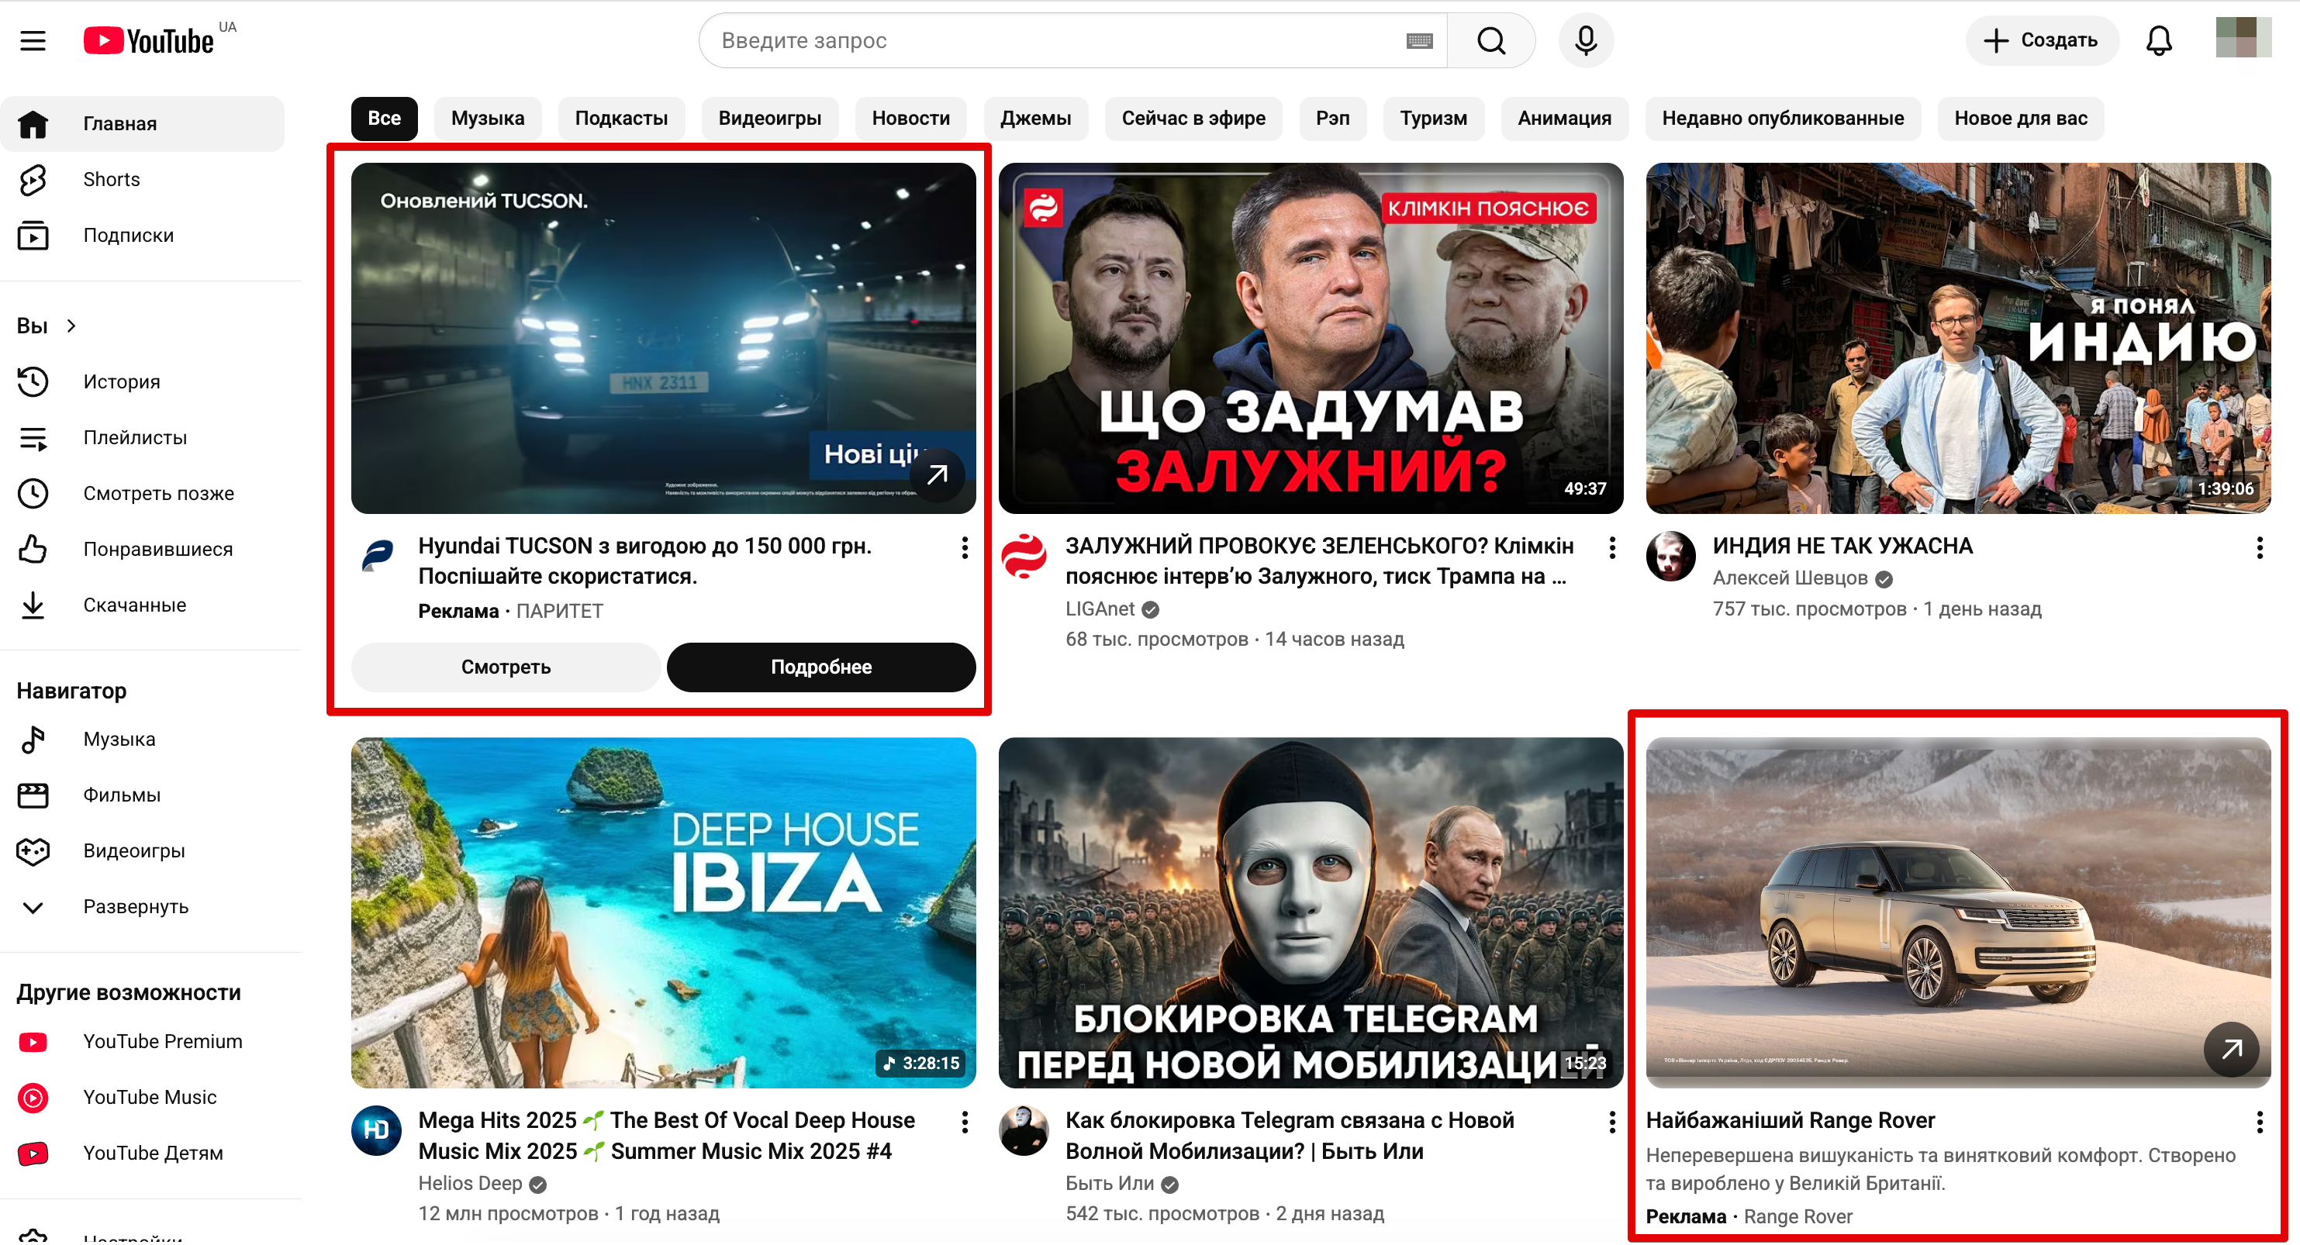Viewport: 2300px width, 1245px height.
Task: Open options menu for ИНДИЯ НЕ ТАК УЖАСНА
Action: (x=2259, y=548)
